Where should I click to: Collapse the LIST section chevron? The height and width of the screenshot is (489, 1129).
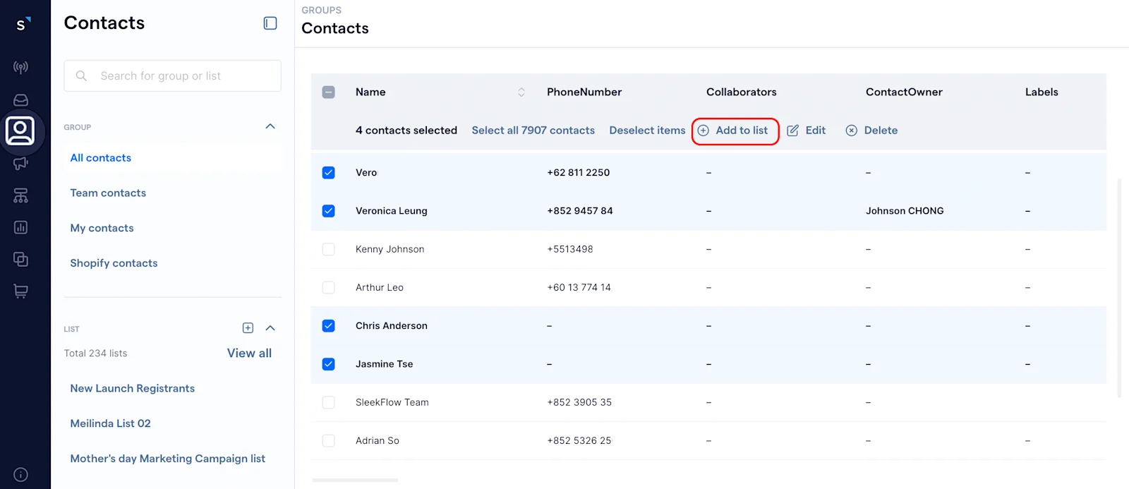tap(270, 328)
